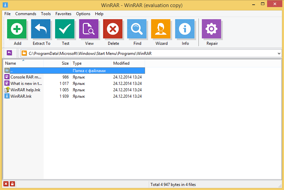Go up one folder with purple arrow

click(x=9, y=53)
